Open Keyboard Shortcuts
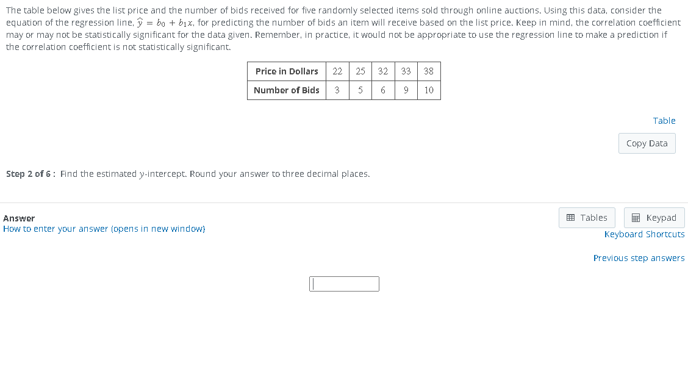The image size is (688, 369). 644,234
